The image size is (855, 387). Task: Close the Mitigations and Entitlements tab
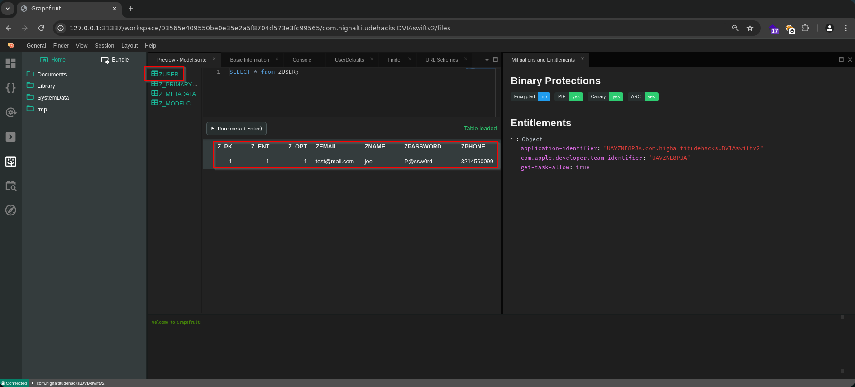click(x=583, y=59)
